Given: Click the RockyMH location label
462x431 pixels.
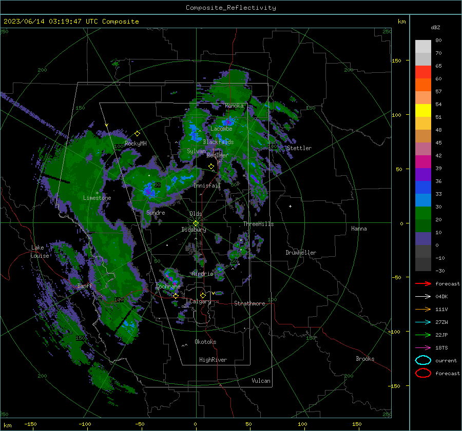Looking at the screenshot, I should [x=136, y=143].
